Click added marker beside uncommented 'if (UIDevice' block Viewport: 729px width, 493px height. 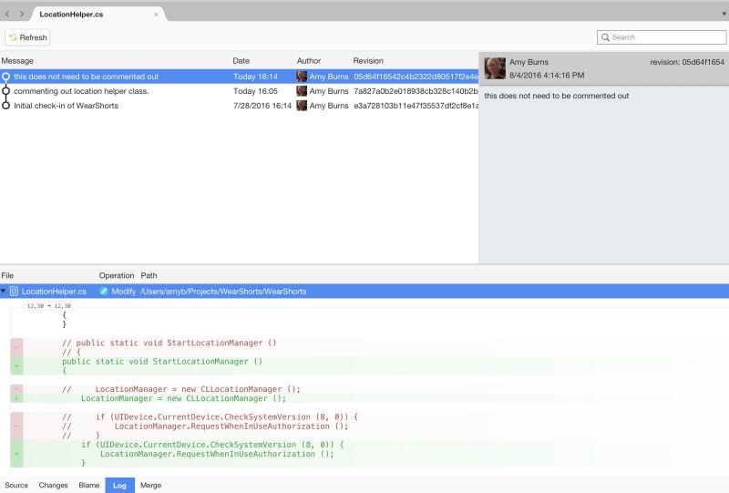[16, 454]
